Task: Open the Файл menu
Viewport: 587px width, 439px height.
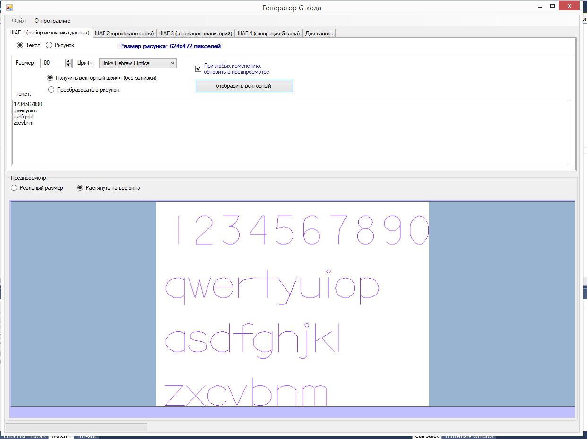Action: [x=19, y=21]
